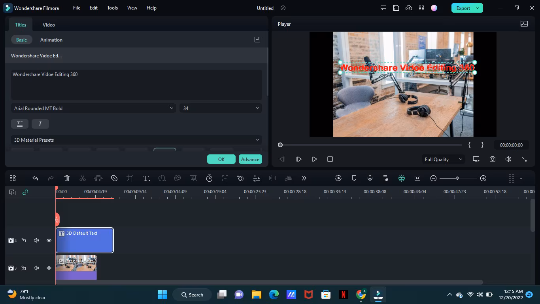540x304 pixels.
Task: Open the Help menu
Action: point(151,8)
